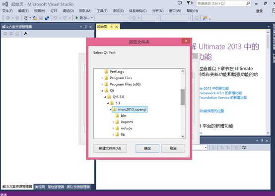275x196 pixels.
Task: Click Solution Explorer forward icon
Action: coord(11,34)
